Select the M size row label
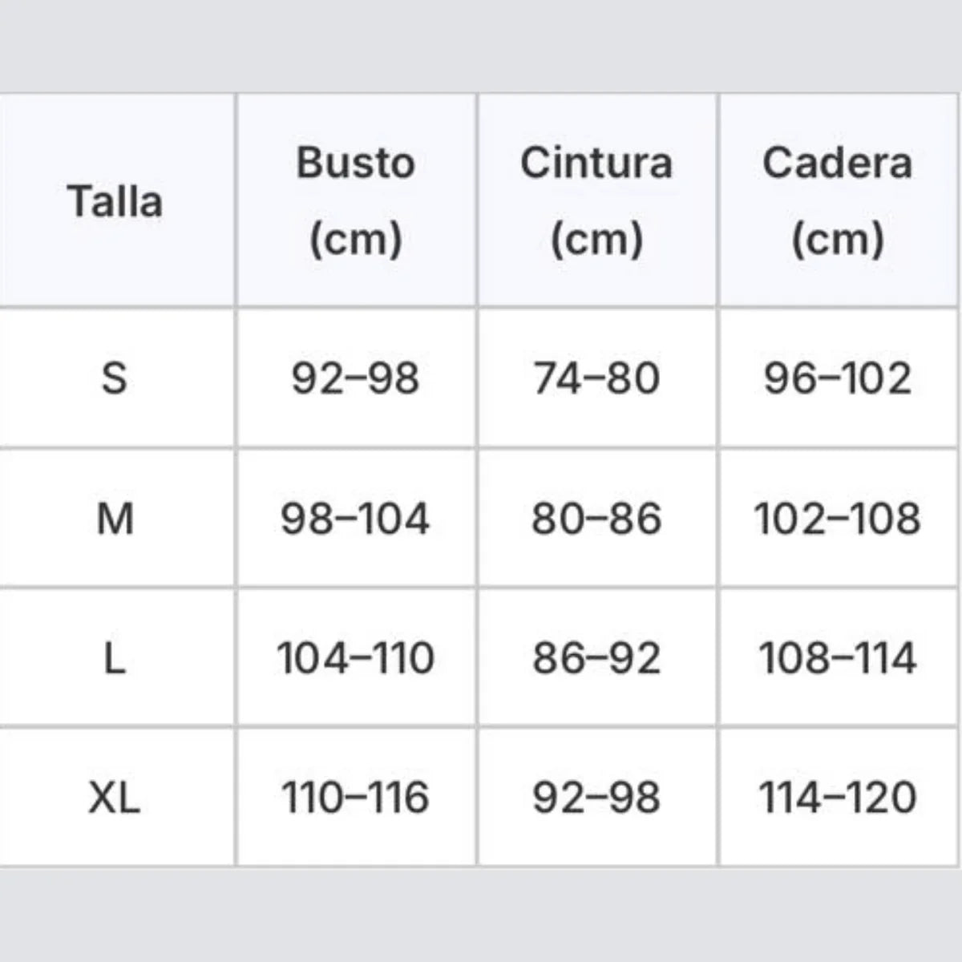Image resolution: width=962 pixels, height=962 pixels. click(x=115, y=519)
